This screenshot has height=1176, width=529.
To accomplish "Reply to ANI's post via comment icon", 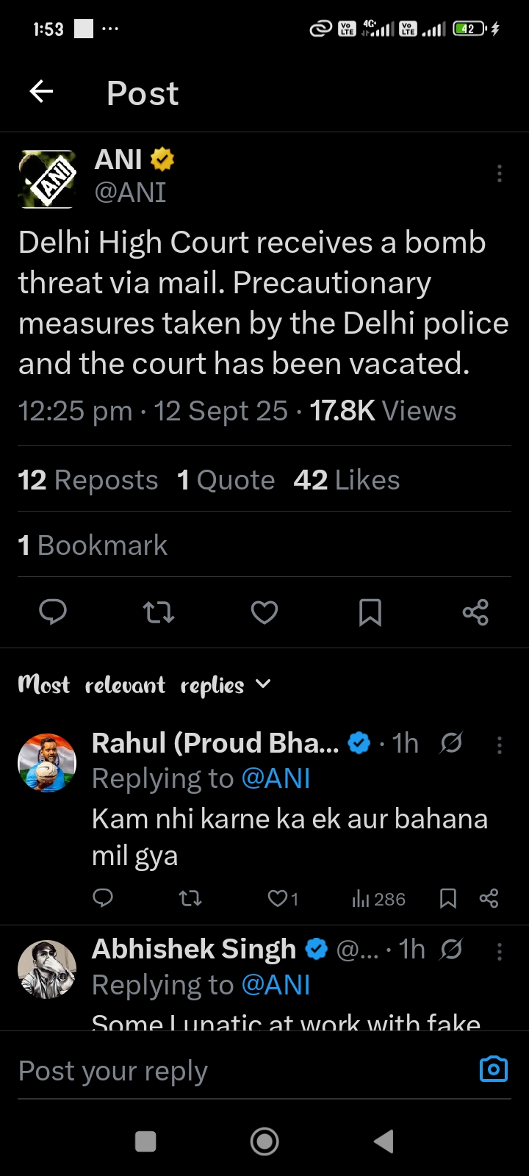I will pyautogui.click(x=53, y=612).
